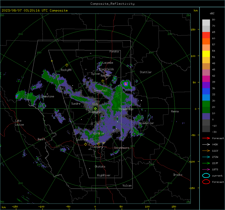This screenshot has height=210, width=225.
Task: Click the Ponoka city label
Action: (x=114, y=51)
